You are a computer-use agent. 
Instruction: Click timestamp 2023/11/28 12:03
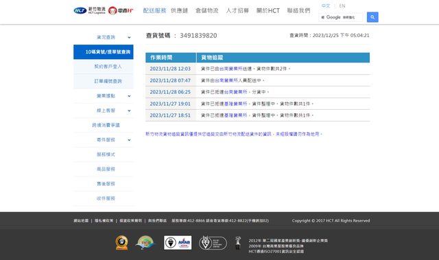coord(170,69)
